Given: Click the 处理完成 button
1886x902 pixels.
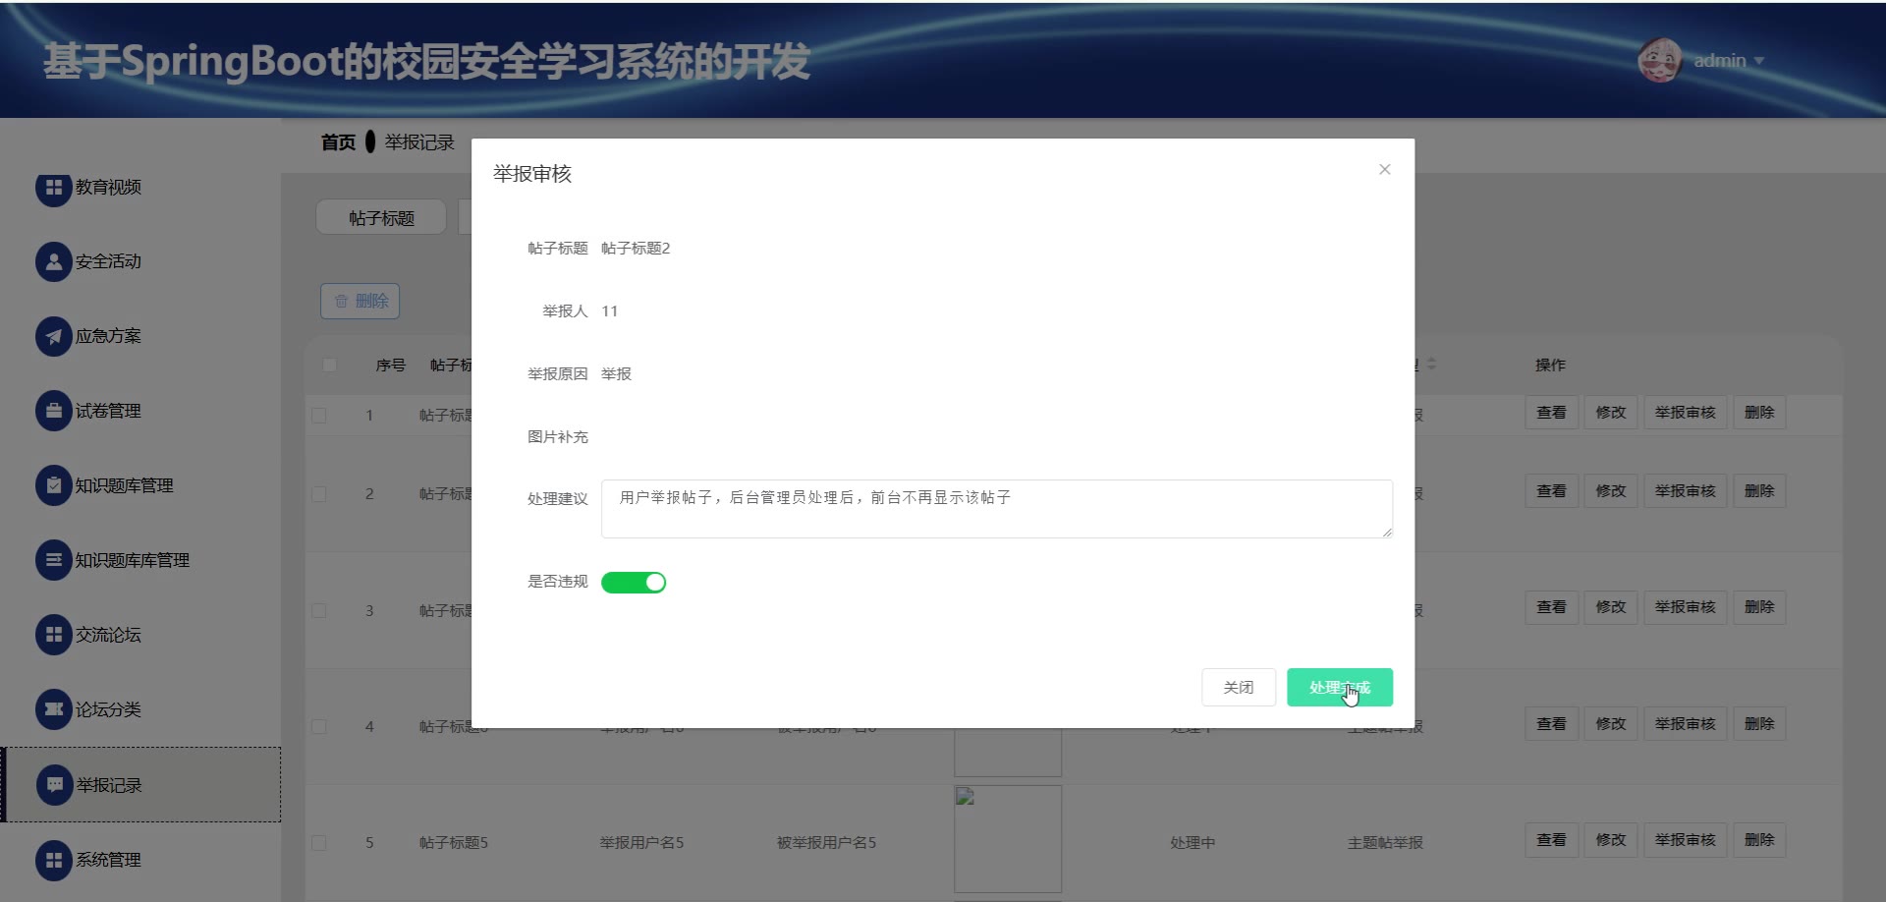Looking at the screenshot, I should pyautogui.click(x=1340, y=688).
